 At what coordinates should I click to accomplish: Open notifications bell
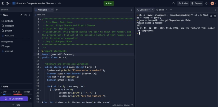coord(206,3)
